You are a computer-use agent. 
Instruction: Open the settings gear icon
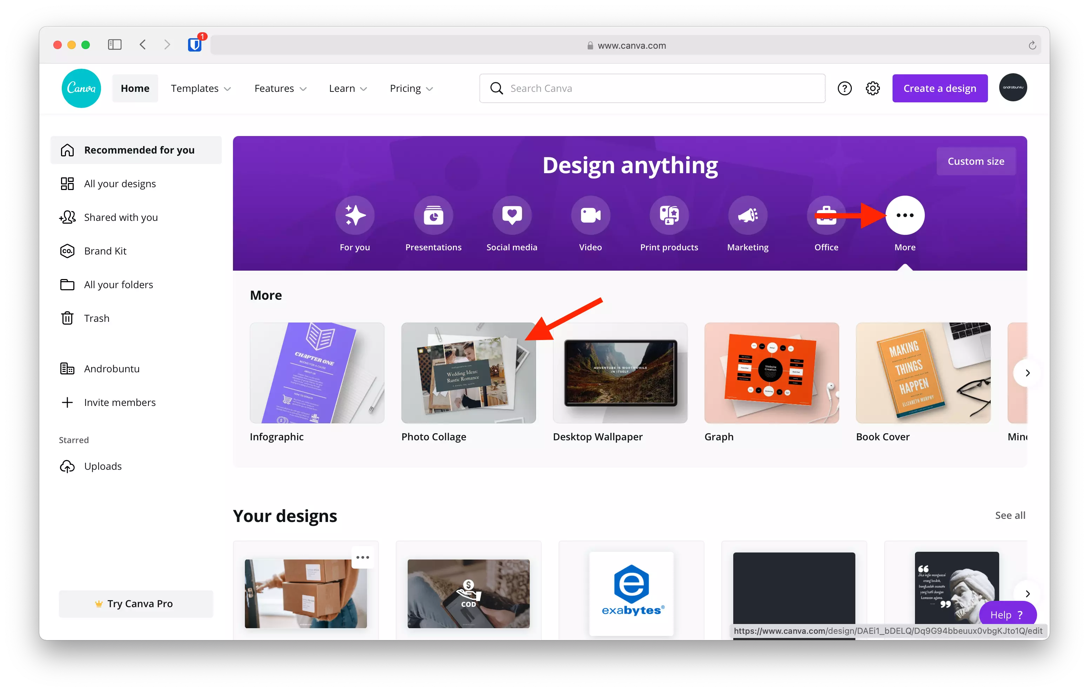tap(873, 88)
